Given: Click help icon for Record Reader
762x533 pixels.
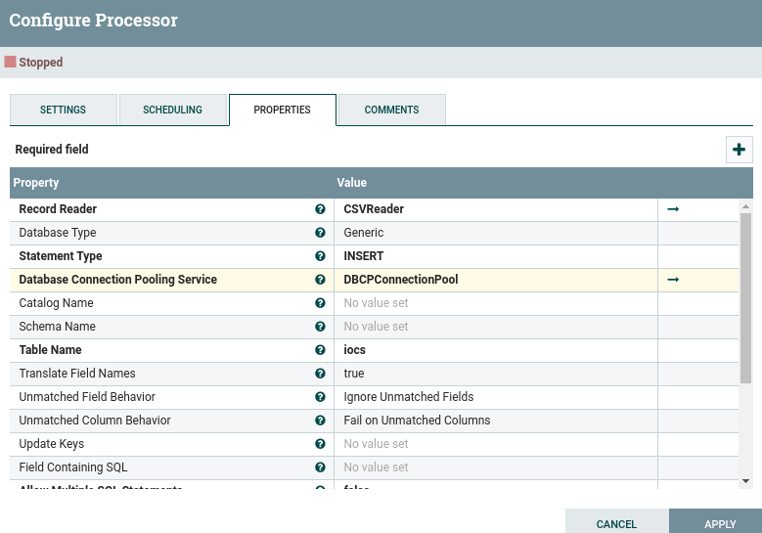Looking at the screenshot, I should [320, 209].
